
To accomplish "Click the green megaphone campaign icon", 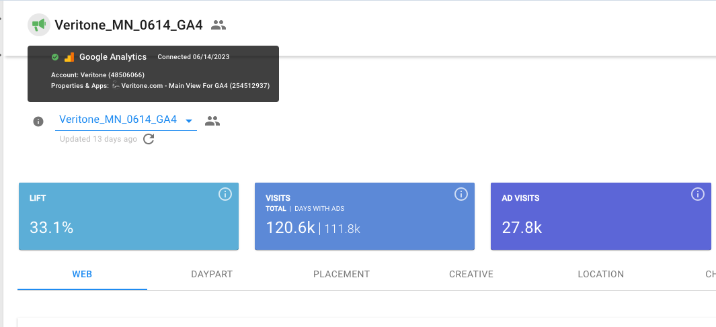I will click(39, 25).
